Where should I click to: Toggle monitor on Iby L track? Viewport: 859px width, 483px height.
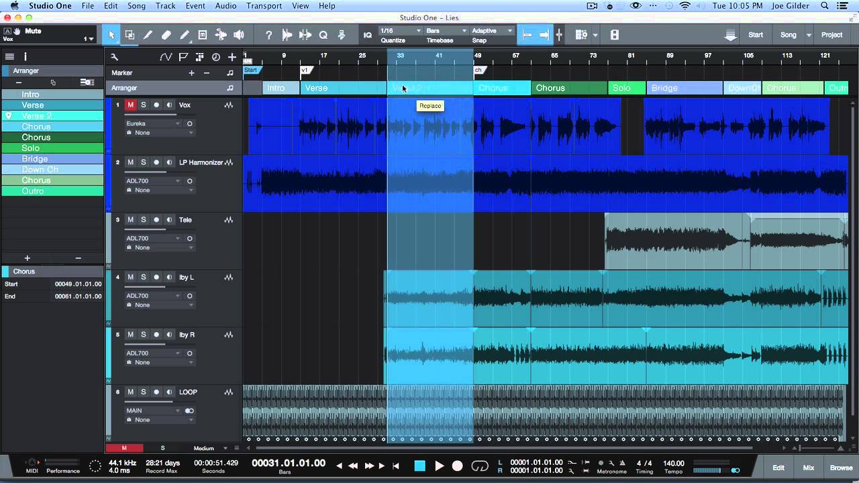coord(168,277)
